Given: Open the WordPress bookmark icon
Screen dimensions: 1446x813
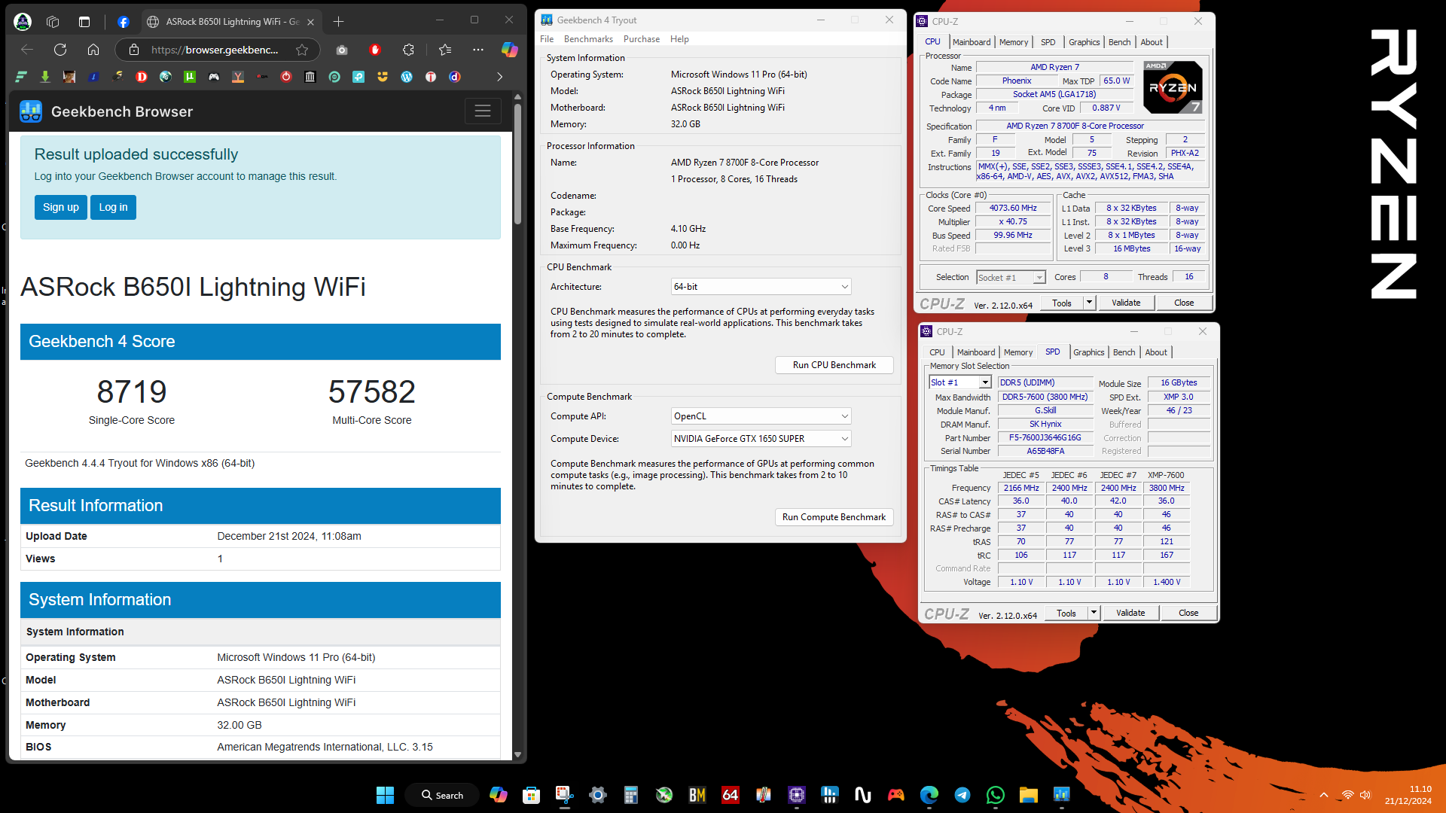Looking at the screenshot, I should pos(407,77).
